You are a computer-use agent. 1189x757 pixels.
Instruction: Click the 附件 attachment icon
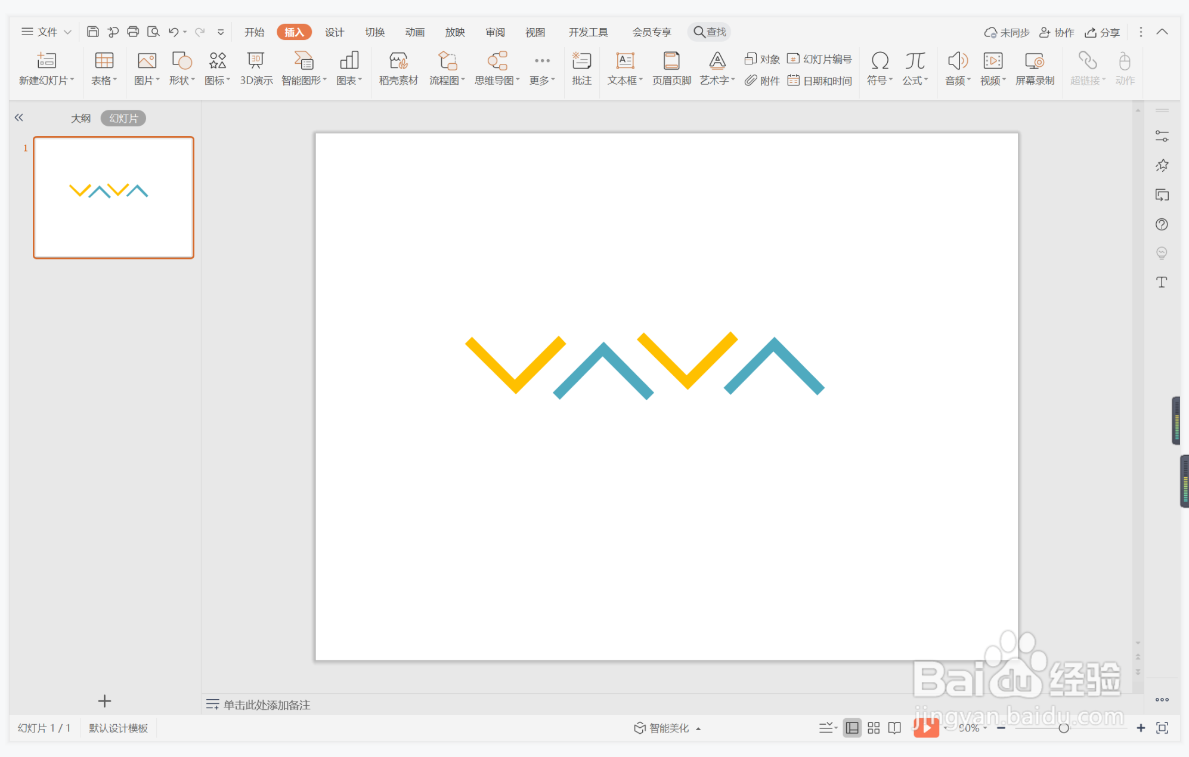[x=762, y=81]
